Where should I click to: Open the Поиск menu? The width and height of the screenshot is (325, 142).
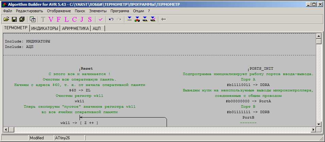80,11
